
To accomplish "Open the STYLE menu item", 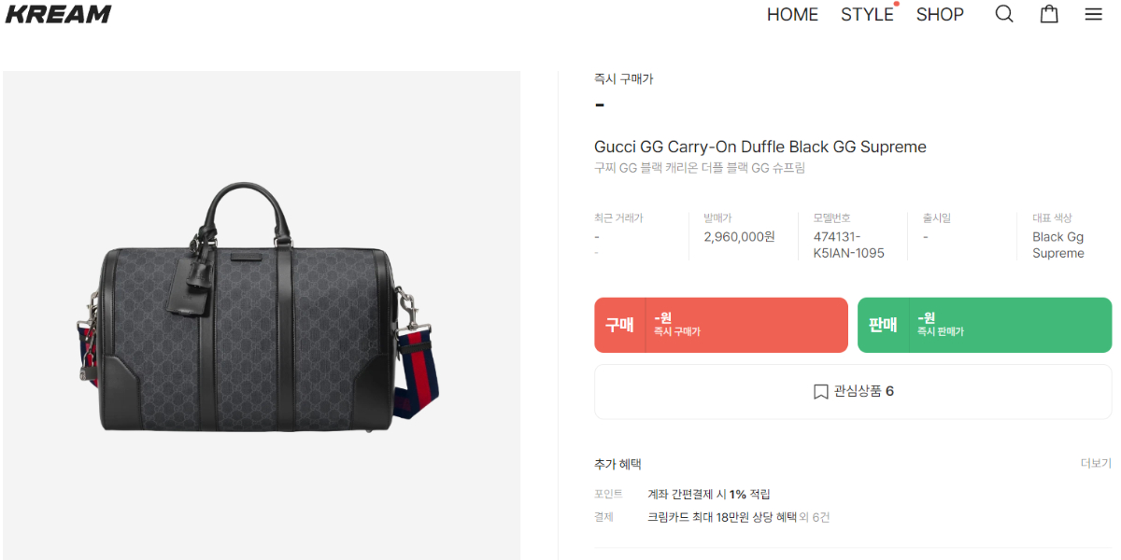I will [867, 14].
